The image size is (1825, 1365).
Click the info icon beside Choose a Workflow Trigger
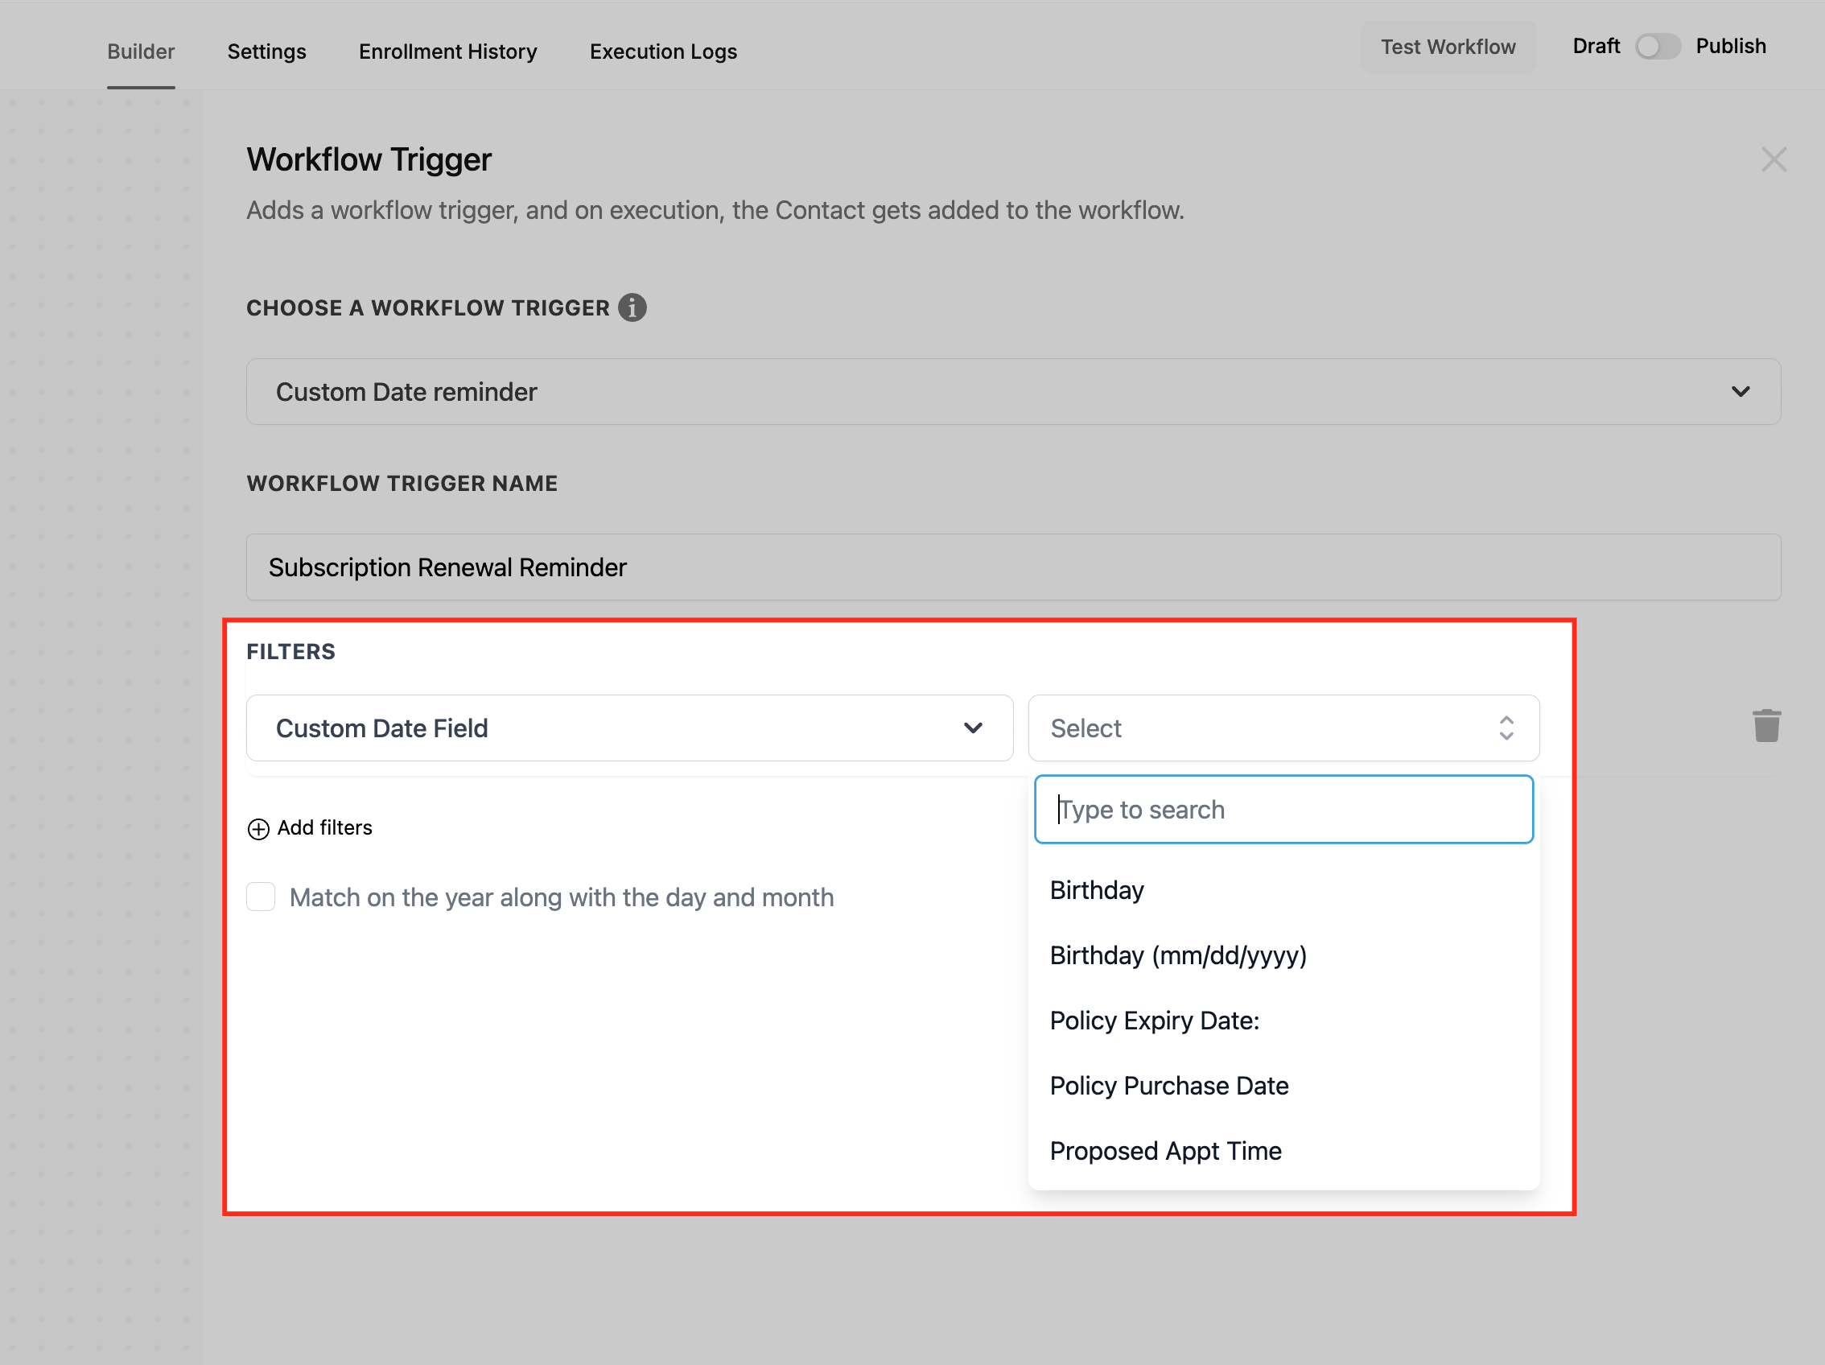632,307
